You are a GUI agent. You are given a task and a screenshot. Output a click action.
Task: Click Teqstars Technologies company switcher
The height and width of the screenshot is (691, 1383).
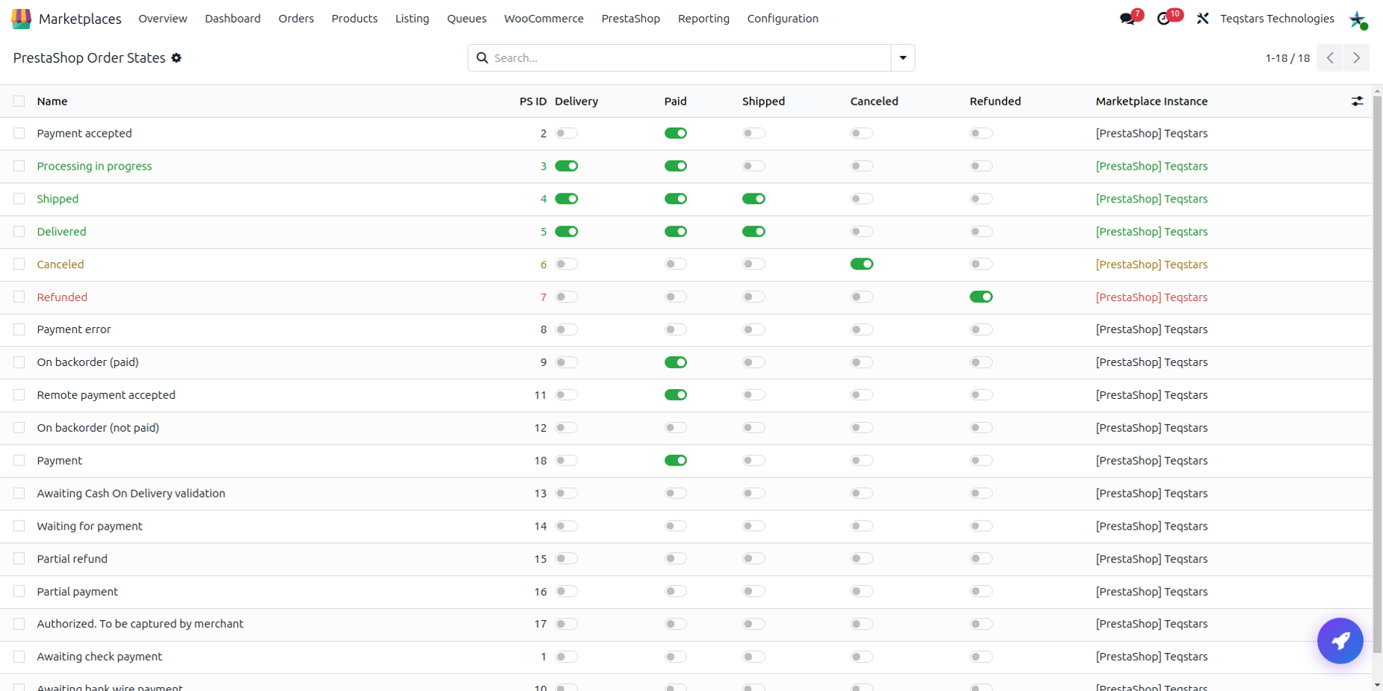point(1277,19)
